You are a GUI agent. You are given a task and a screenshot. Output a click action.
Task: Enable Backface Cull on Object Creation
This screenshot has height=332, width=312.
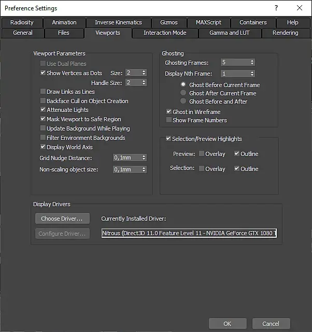click(43, 100)
